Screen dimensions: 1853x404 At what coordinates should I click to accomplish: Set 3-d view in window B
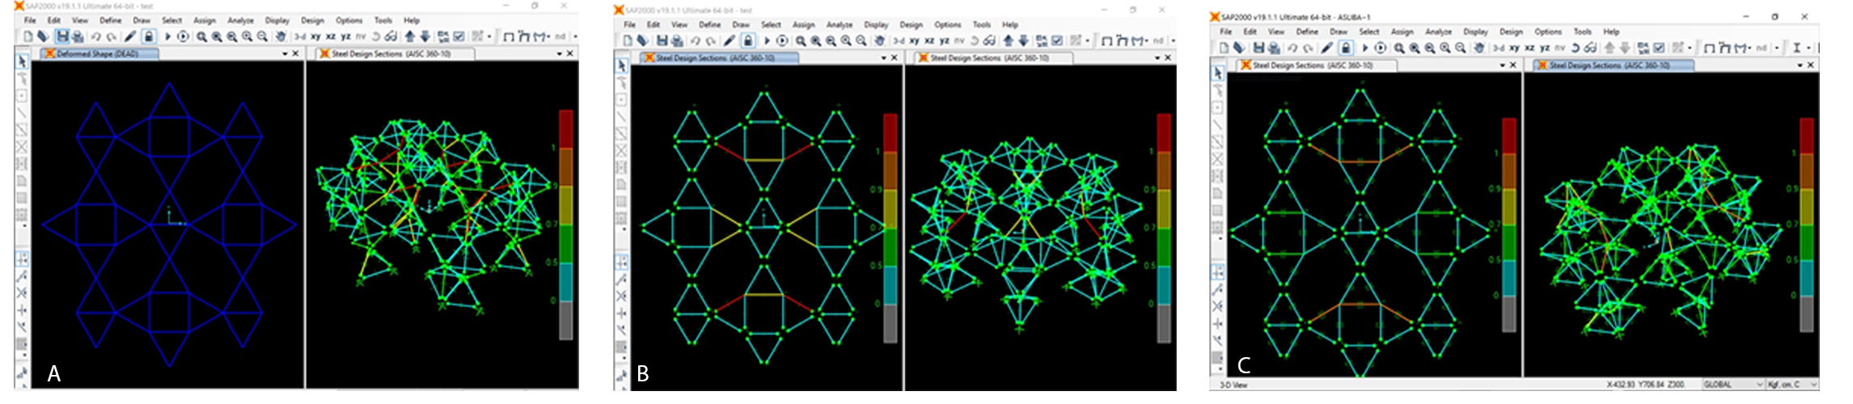(899, 40)
